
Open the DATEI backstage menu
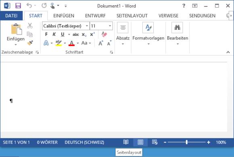click(x=11, y=16)
